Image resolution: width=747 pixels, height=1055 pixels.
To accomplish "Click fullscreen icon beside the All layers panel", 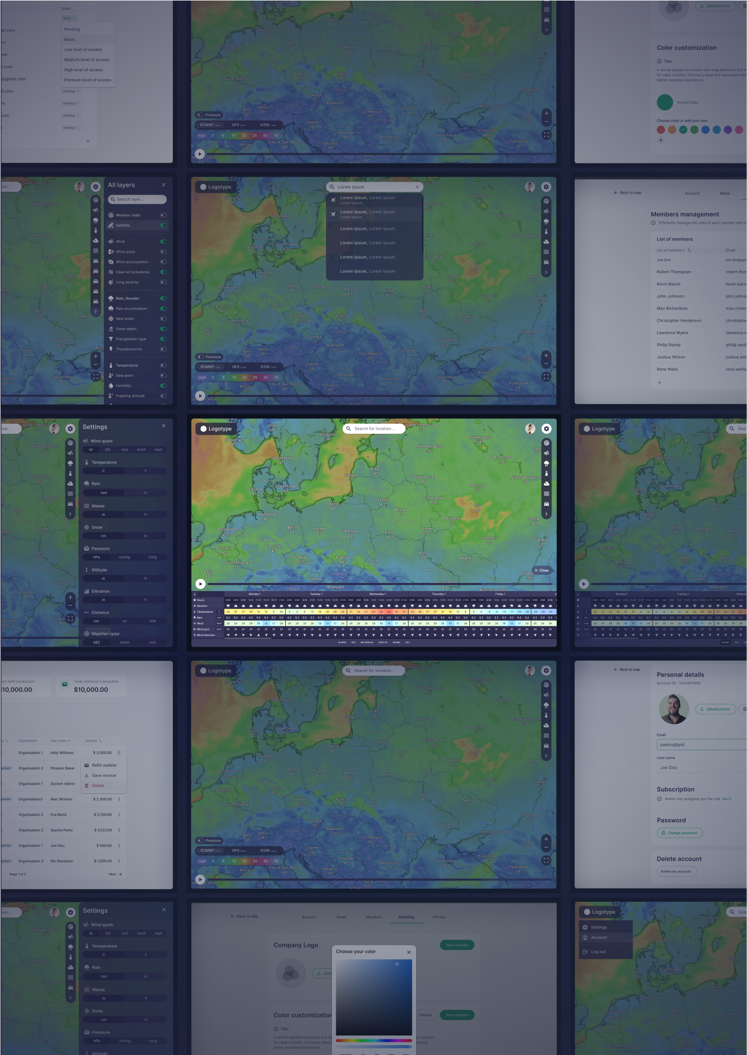I will (96, 376).
